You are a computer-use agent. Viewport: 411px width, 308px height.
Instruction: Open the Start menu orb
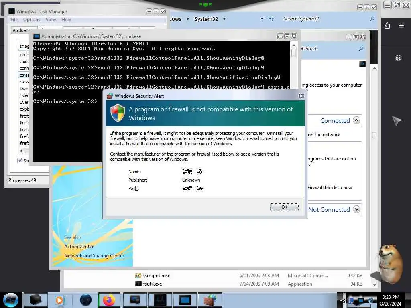(x=11, y=300)
